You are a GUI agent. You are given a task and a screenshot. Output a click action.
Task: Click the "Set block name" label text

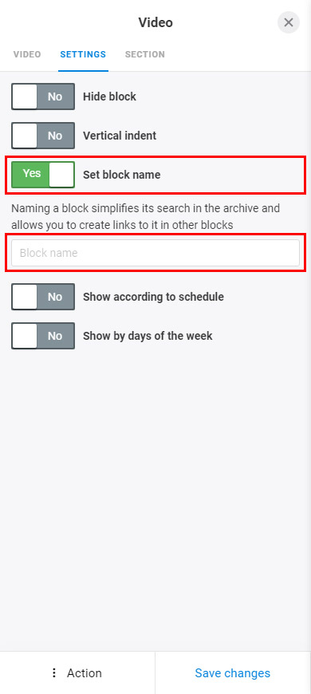point(122,175)
